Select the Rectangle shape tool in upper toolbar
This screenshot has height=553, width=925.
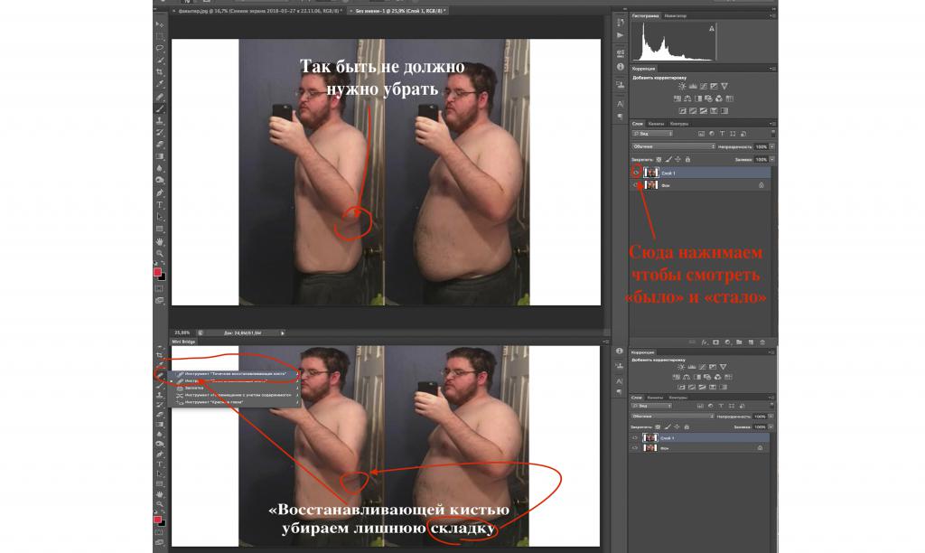tap(160, 229)
